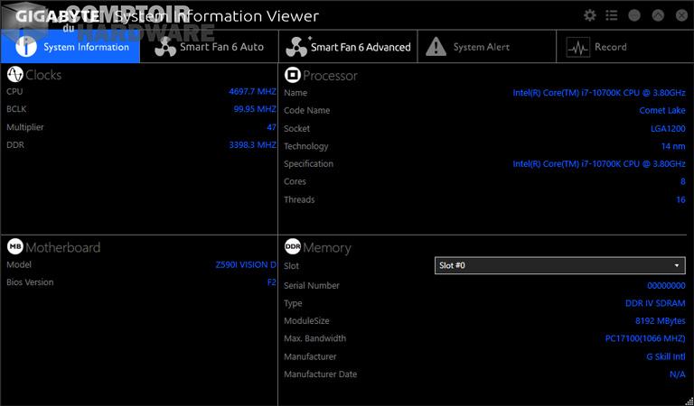Click the MB Motherboard section icon
The image size is (694, 406).
click(x=14, y=246)
